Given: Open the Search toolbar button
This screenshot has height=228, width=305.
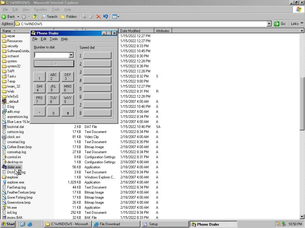Looking at the screenshot, I should pos(49,17).
